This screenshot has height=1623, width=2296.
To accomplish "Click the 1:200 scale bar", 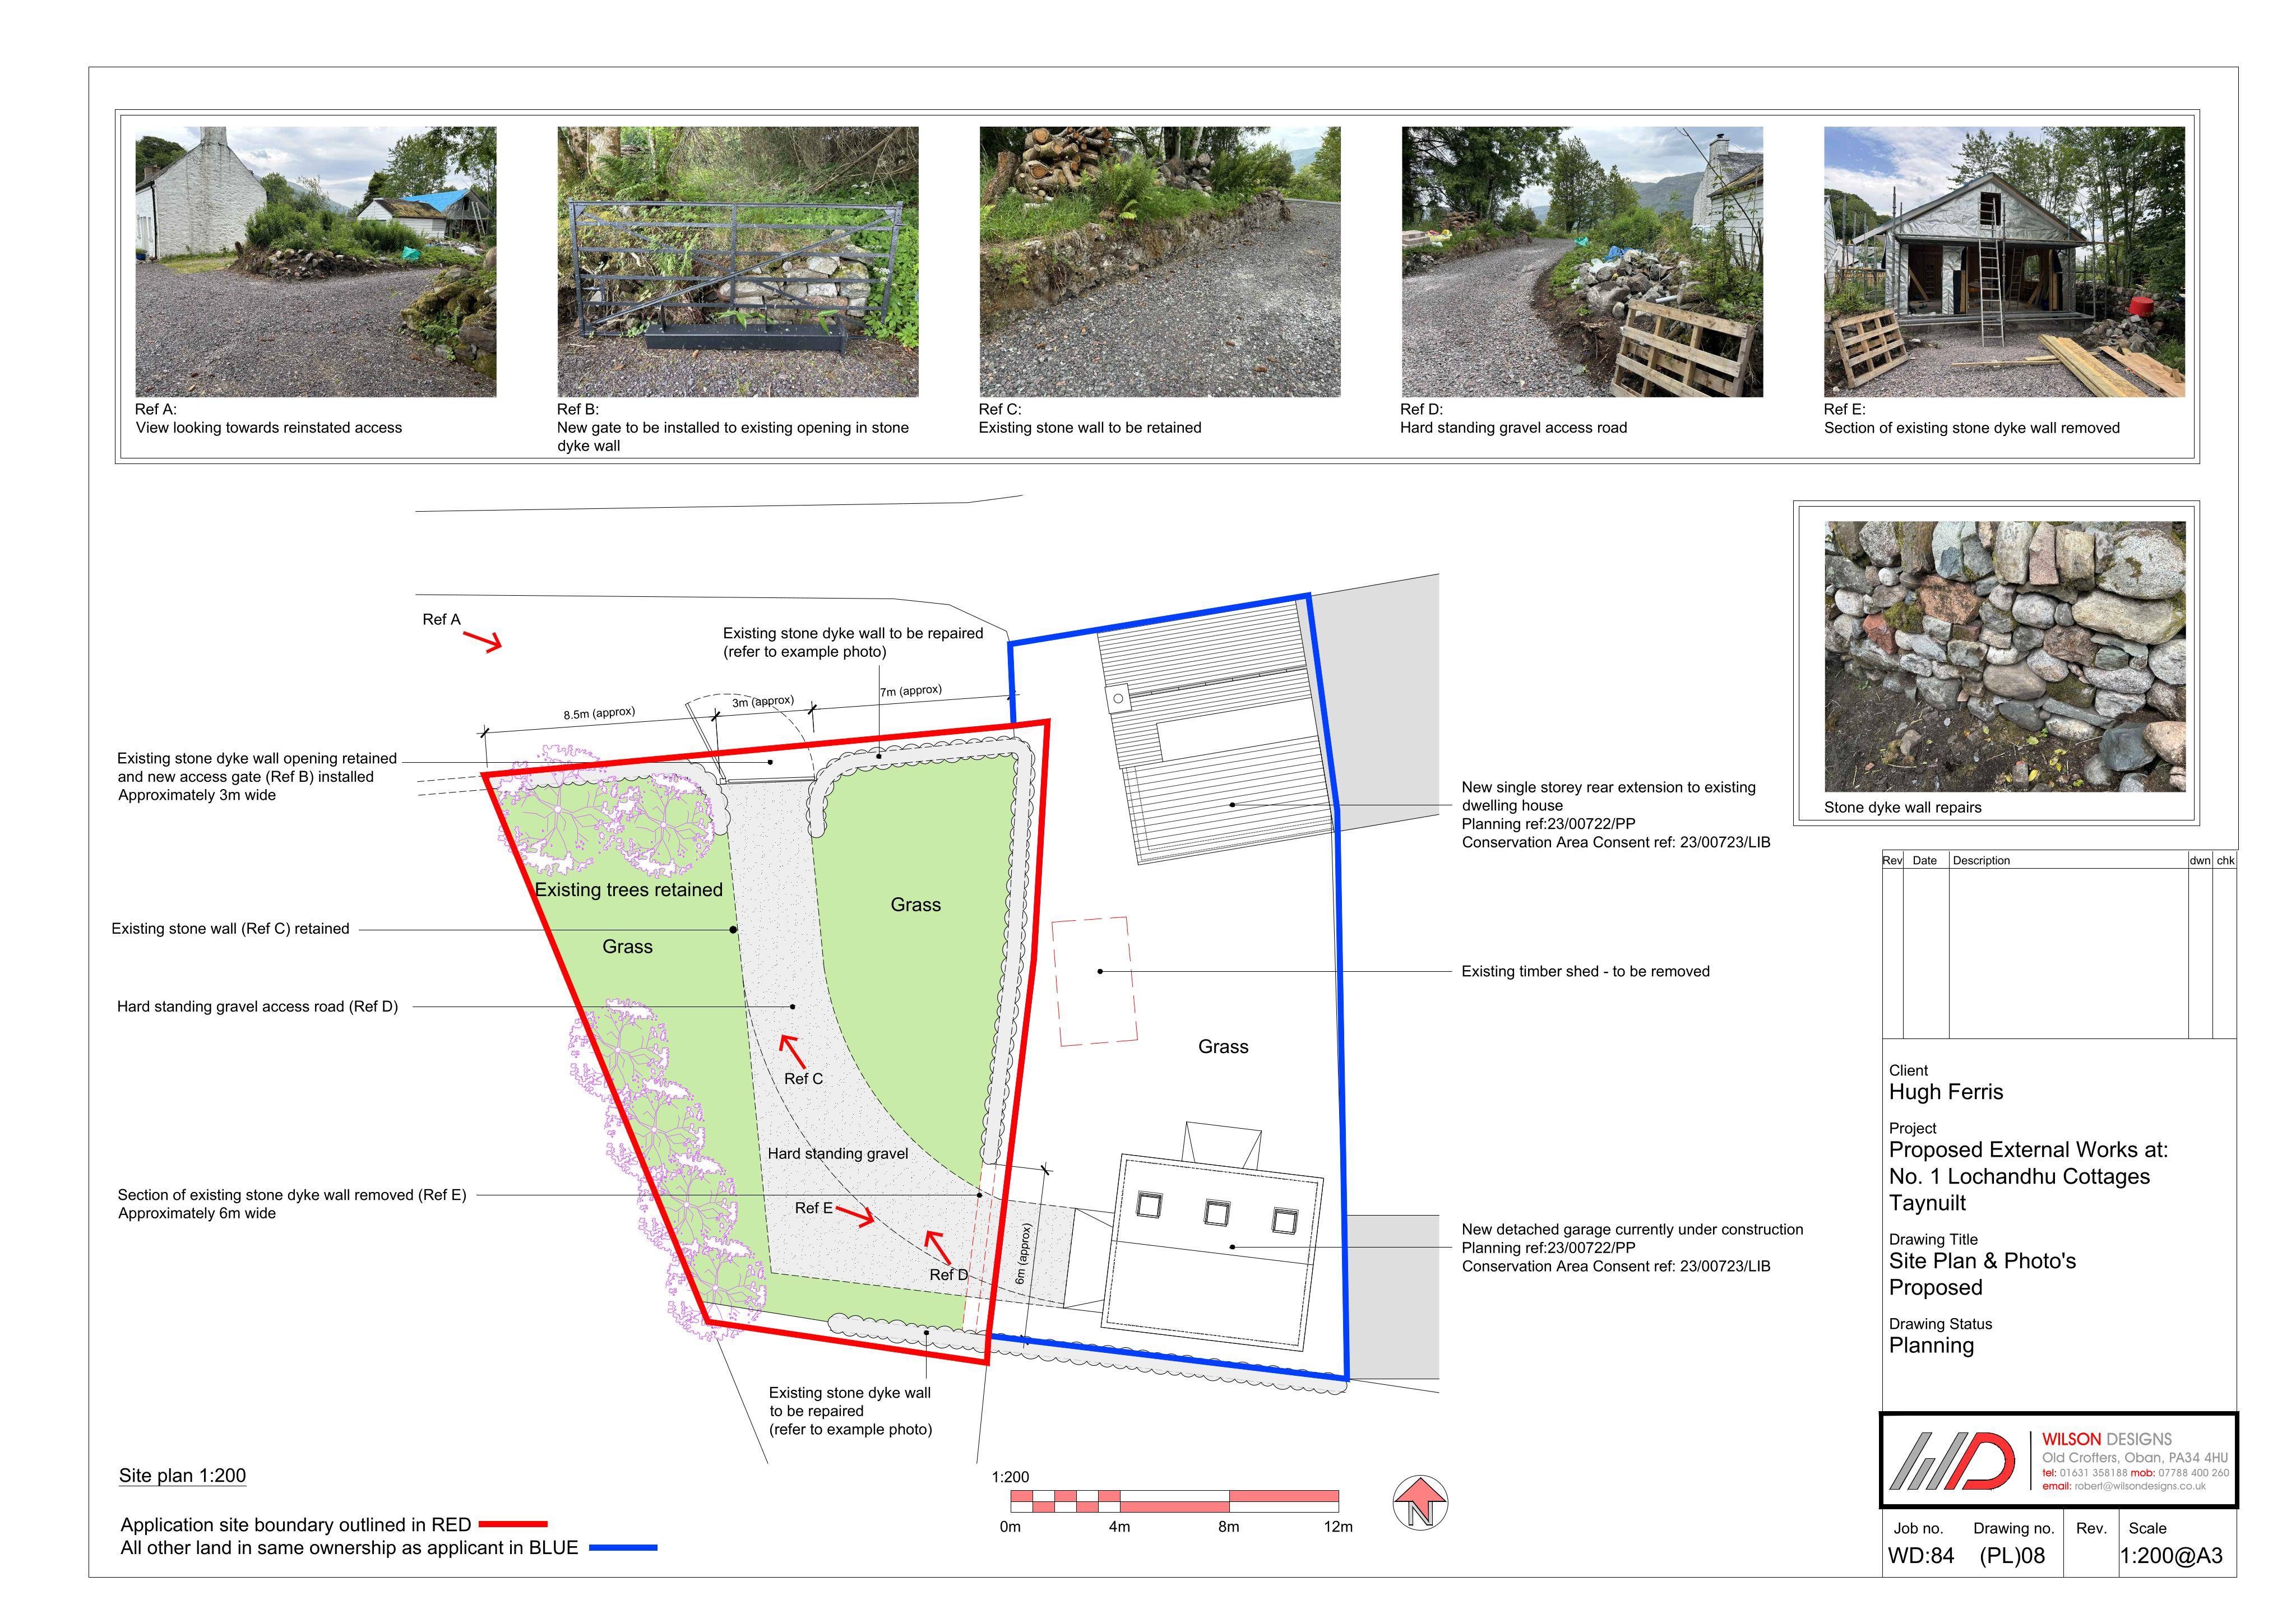I will 1174,1500.
